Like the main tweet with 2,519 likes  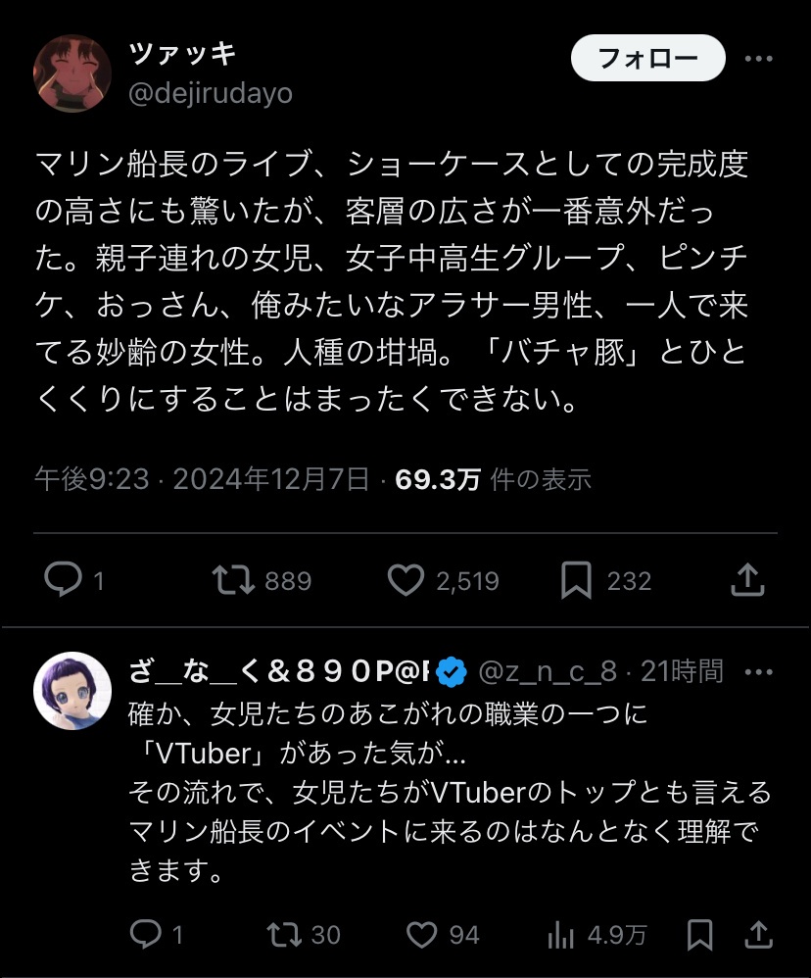405,581
